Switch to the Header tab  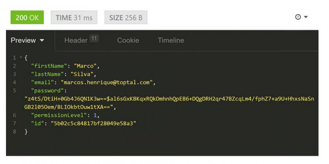[76, 40]
